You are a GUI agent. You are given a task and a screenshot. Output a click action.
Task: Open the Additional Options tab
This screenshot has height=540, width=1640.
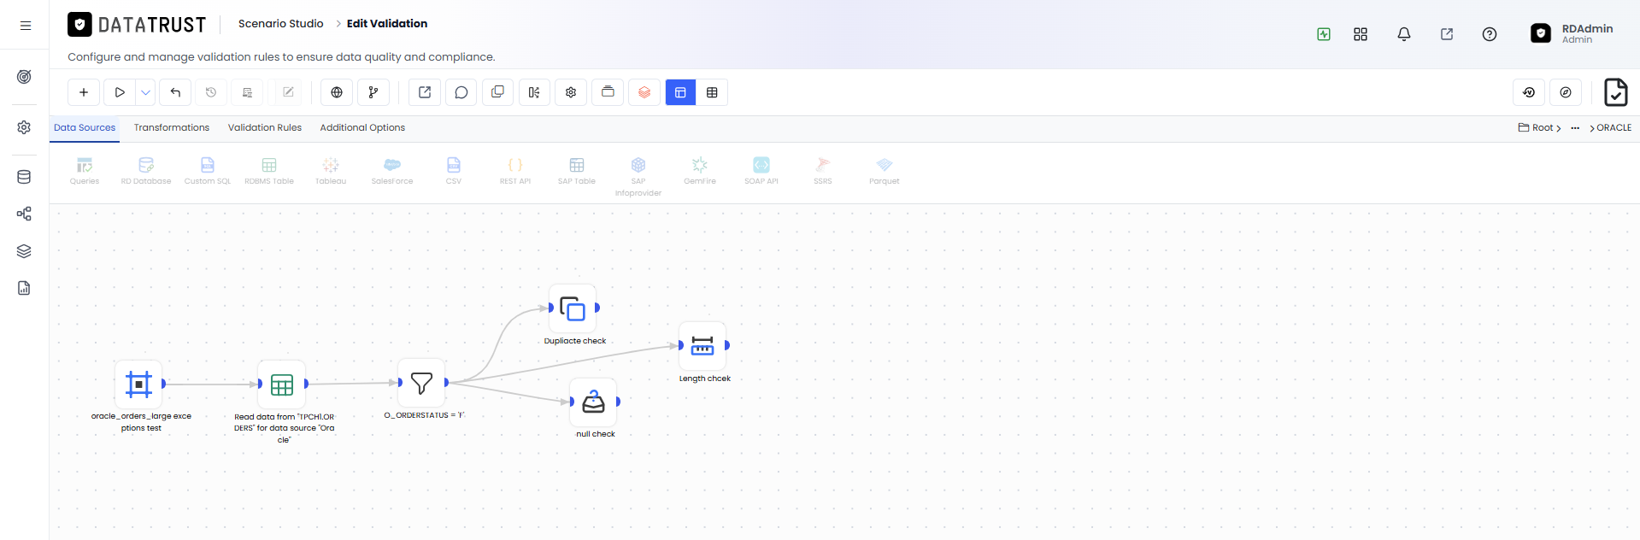click(362, 127)
